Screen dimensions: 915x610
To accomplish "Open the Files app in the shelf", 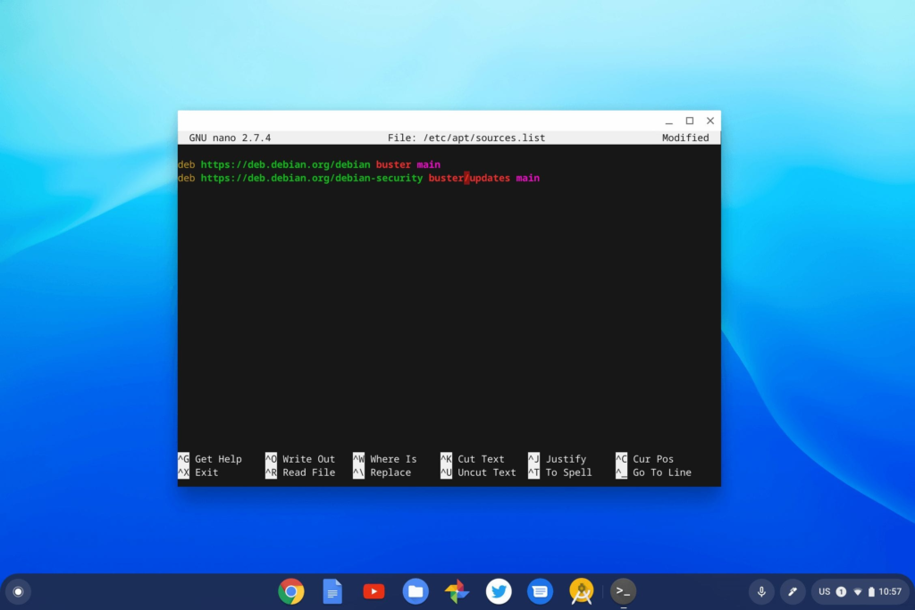I will 416,591.
